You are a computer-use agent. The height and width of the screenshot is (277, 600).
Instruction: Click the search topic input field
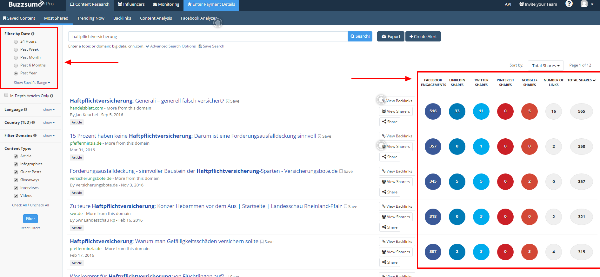click(x=208, y=36)
